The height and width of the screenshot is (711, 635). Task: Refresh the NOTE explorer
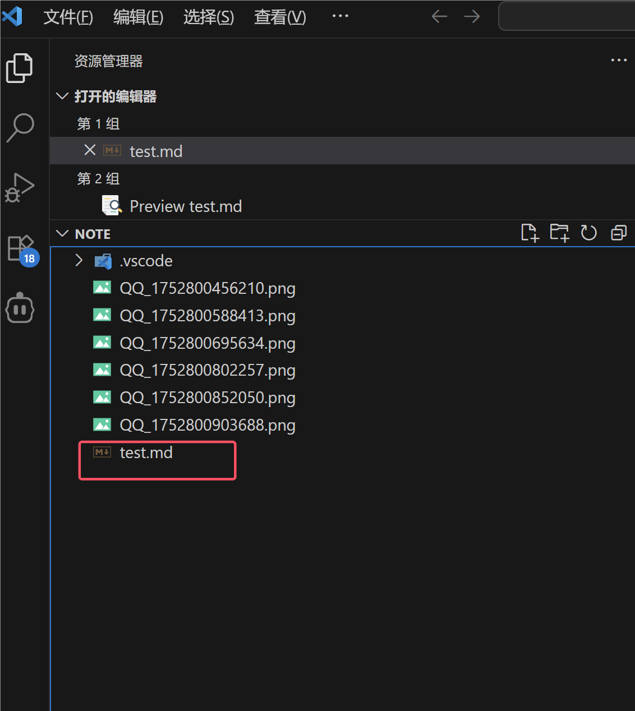[588, 232]
